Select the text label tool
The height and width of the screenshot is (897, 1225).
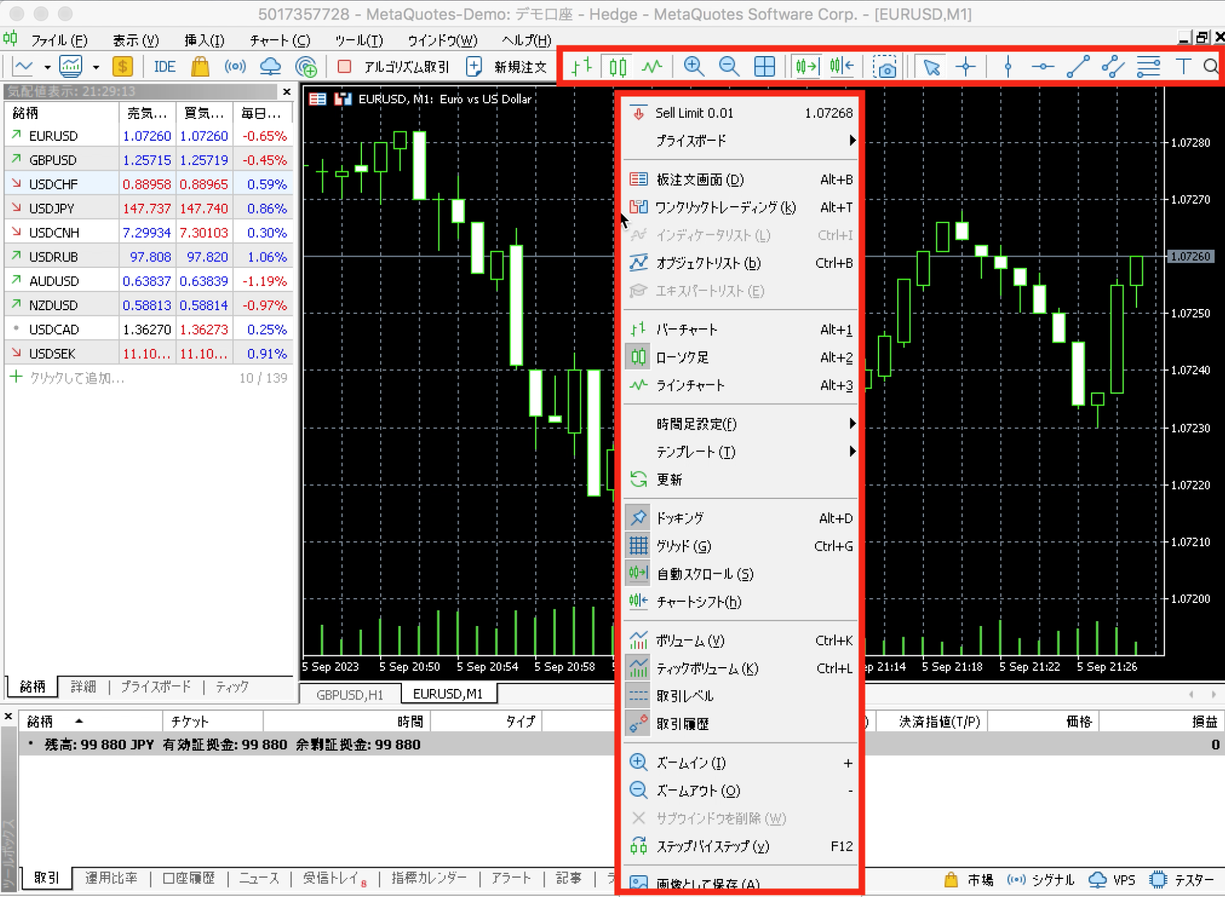point(1183,66)
